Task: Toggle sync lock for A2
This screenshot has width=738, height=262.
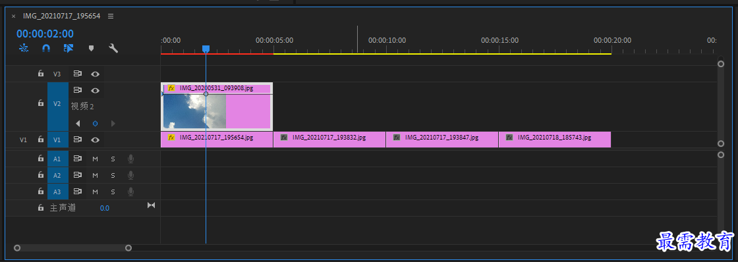Action: 78,175
